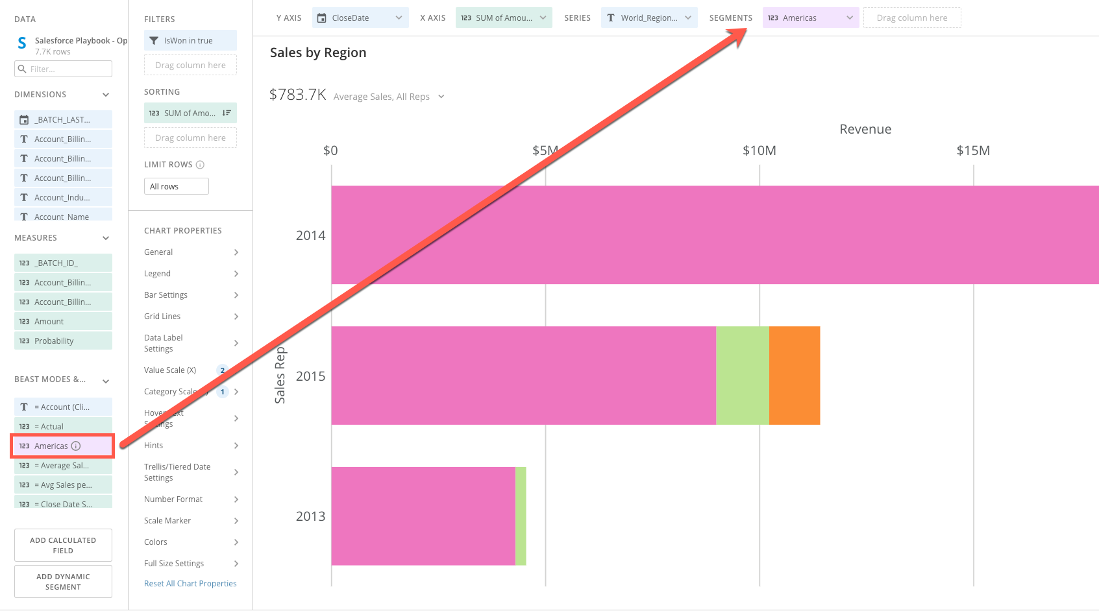Click the calendar icon on _BATCH_LAST dimension
This screenshot has height=611, width=1099.
point(23,119)
